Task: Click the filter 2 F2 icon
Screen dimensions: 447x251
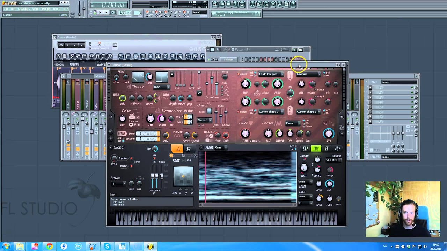Action: tap(290, 111)
